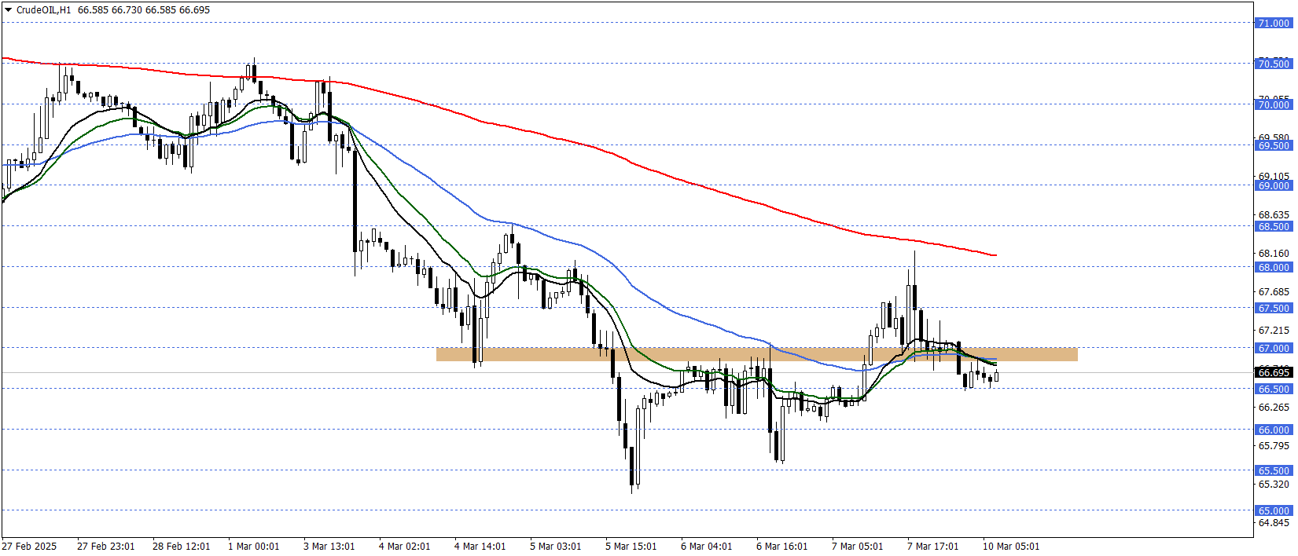Click the current price label 66.695
The height and width of the screenshot is (556, 1298).
point(1274,373)
